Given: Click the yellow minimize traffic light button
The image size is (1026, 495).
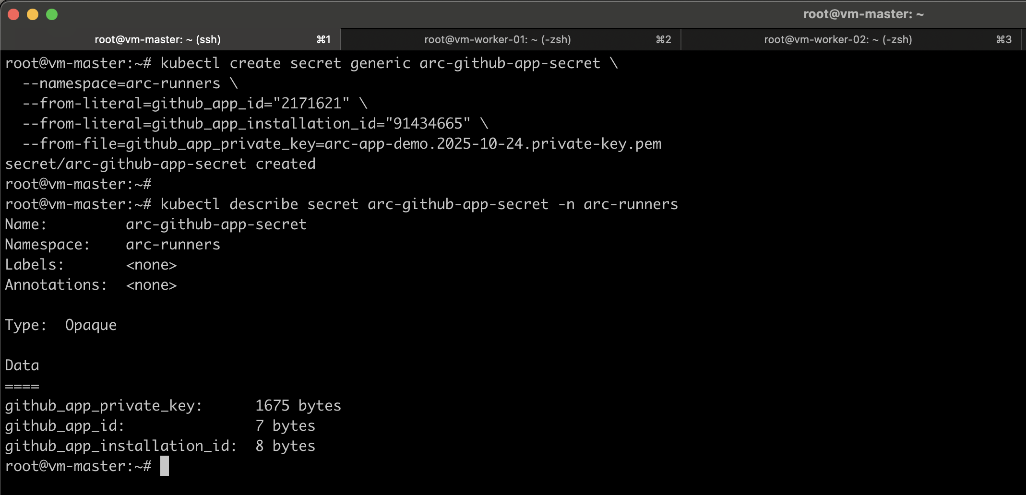Looking at the screenshot, I should [x=32, y=14].
